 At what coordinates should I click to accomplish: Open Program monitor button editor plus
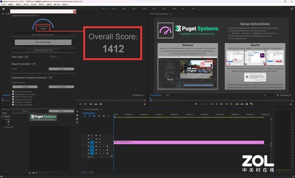click(x=291, y=104)
